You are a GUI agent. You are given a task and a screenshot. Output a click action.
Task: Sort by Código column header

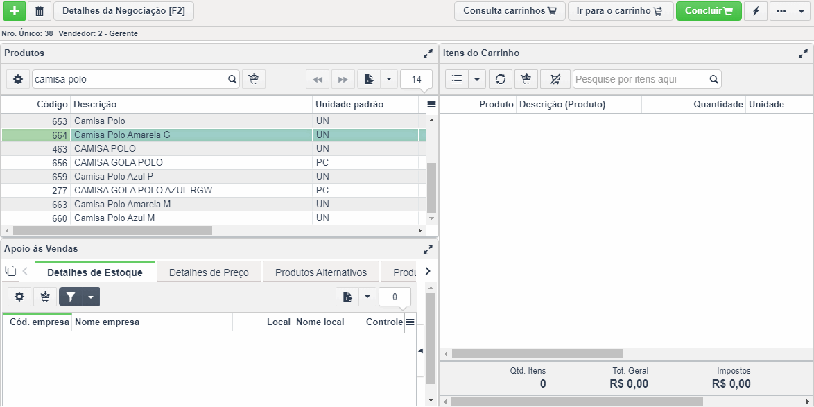coord(36,104)
